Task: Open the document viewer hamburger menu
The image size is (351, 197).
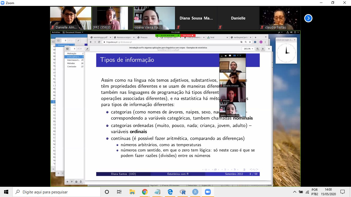Action: click(x=263, y=49)
